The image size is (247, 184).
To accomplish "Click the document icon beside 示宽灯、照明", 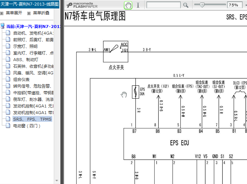I will (x=8, y=46).
